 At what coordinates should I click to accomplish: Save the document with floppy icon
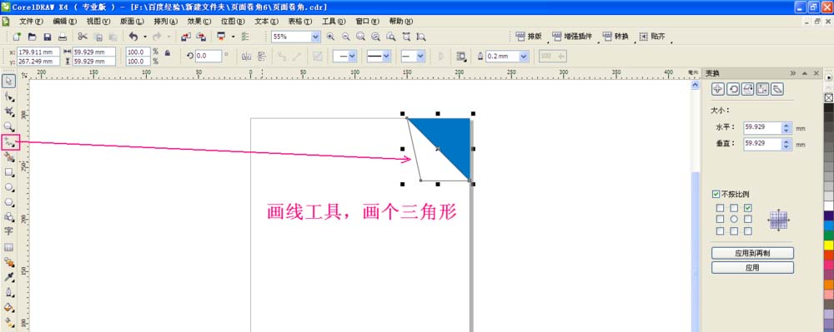[47, 37]
